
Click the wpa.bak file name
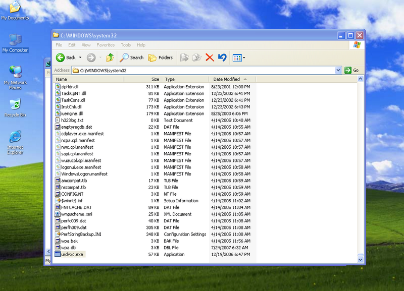tap(70, 241)
